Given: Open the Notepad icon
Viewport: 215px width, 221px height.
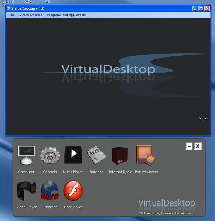Looking at the screenshot, I should tap(96, 155).
